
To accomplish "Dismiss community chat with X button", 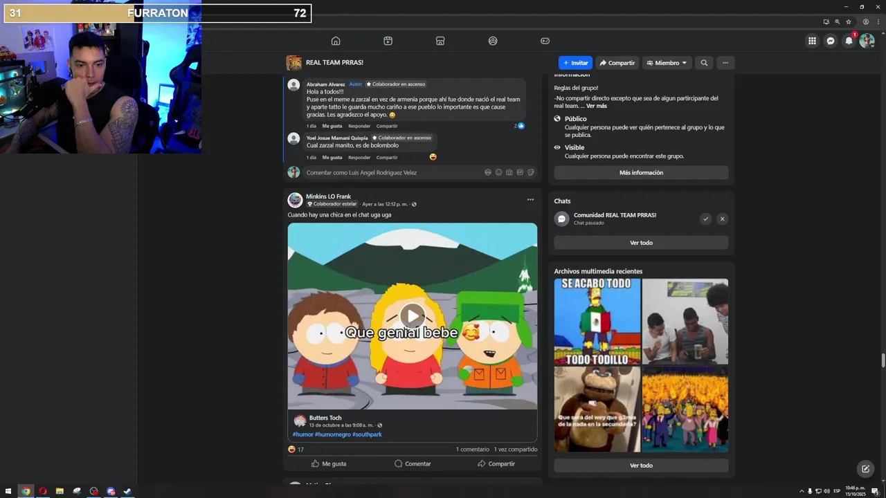I will tap(722, 219).
